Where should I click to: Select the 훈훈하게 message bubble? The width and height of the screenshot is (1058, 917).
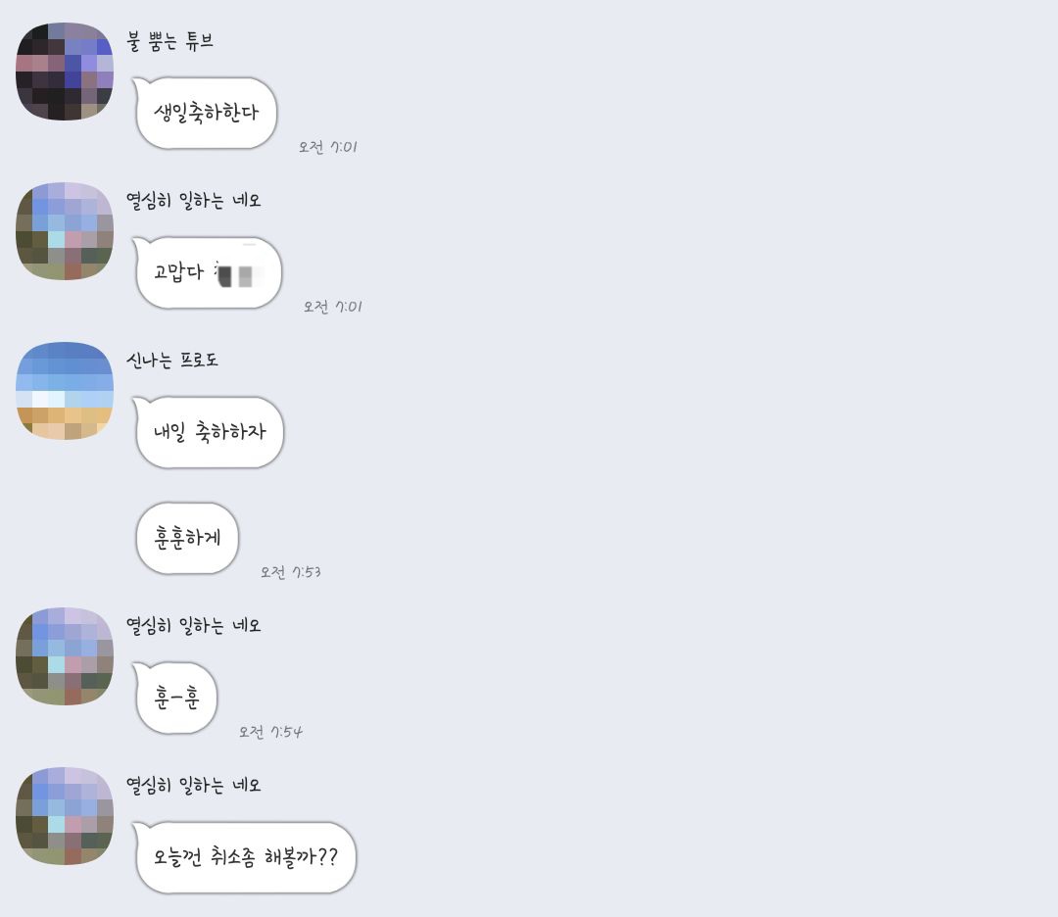pos(187,538)
